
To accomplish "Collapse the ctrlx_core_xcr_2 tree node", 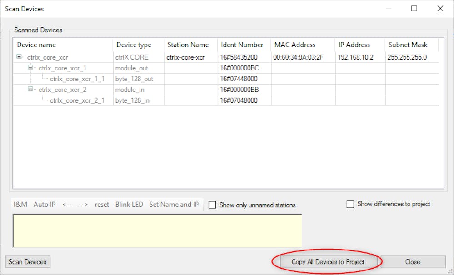I will (30, 89).
